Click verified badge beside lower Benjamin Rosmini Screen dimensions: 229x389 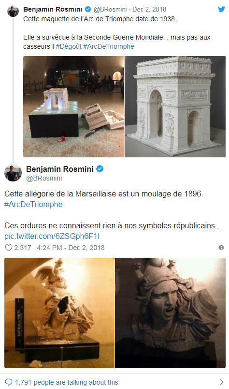(x=100, y=169)
